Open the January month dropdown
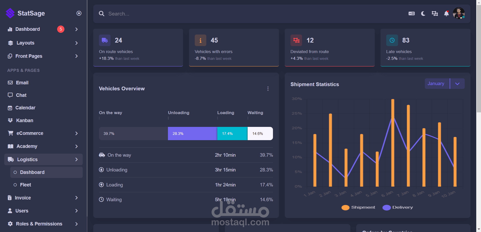 457,84
